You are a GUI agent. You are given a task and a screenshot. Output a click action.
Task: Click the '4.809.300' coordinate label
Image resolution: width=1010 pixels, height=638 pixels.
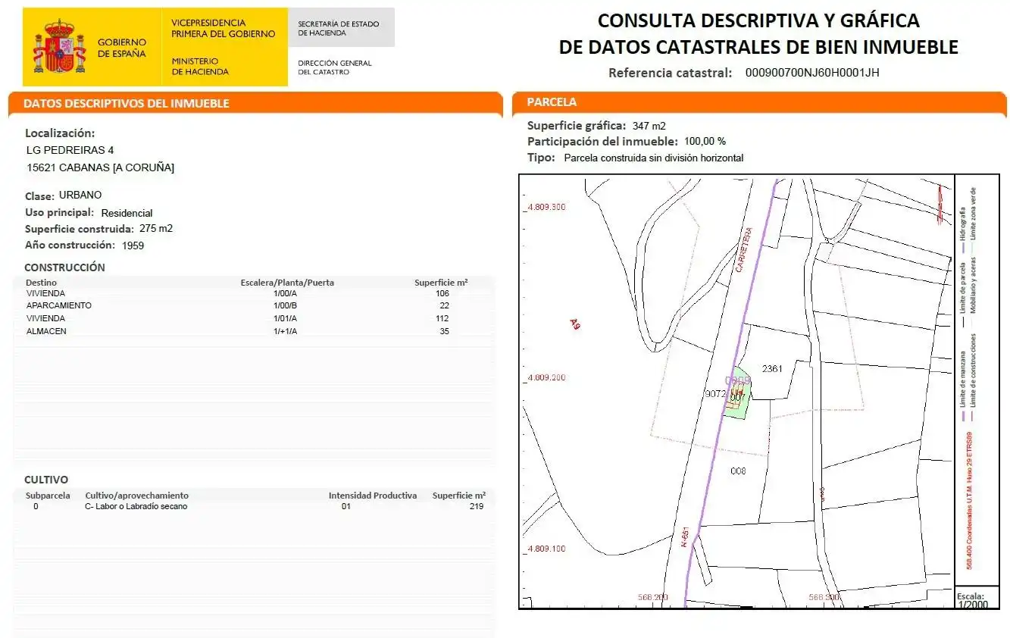(546, 207)
